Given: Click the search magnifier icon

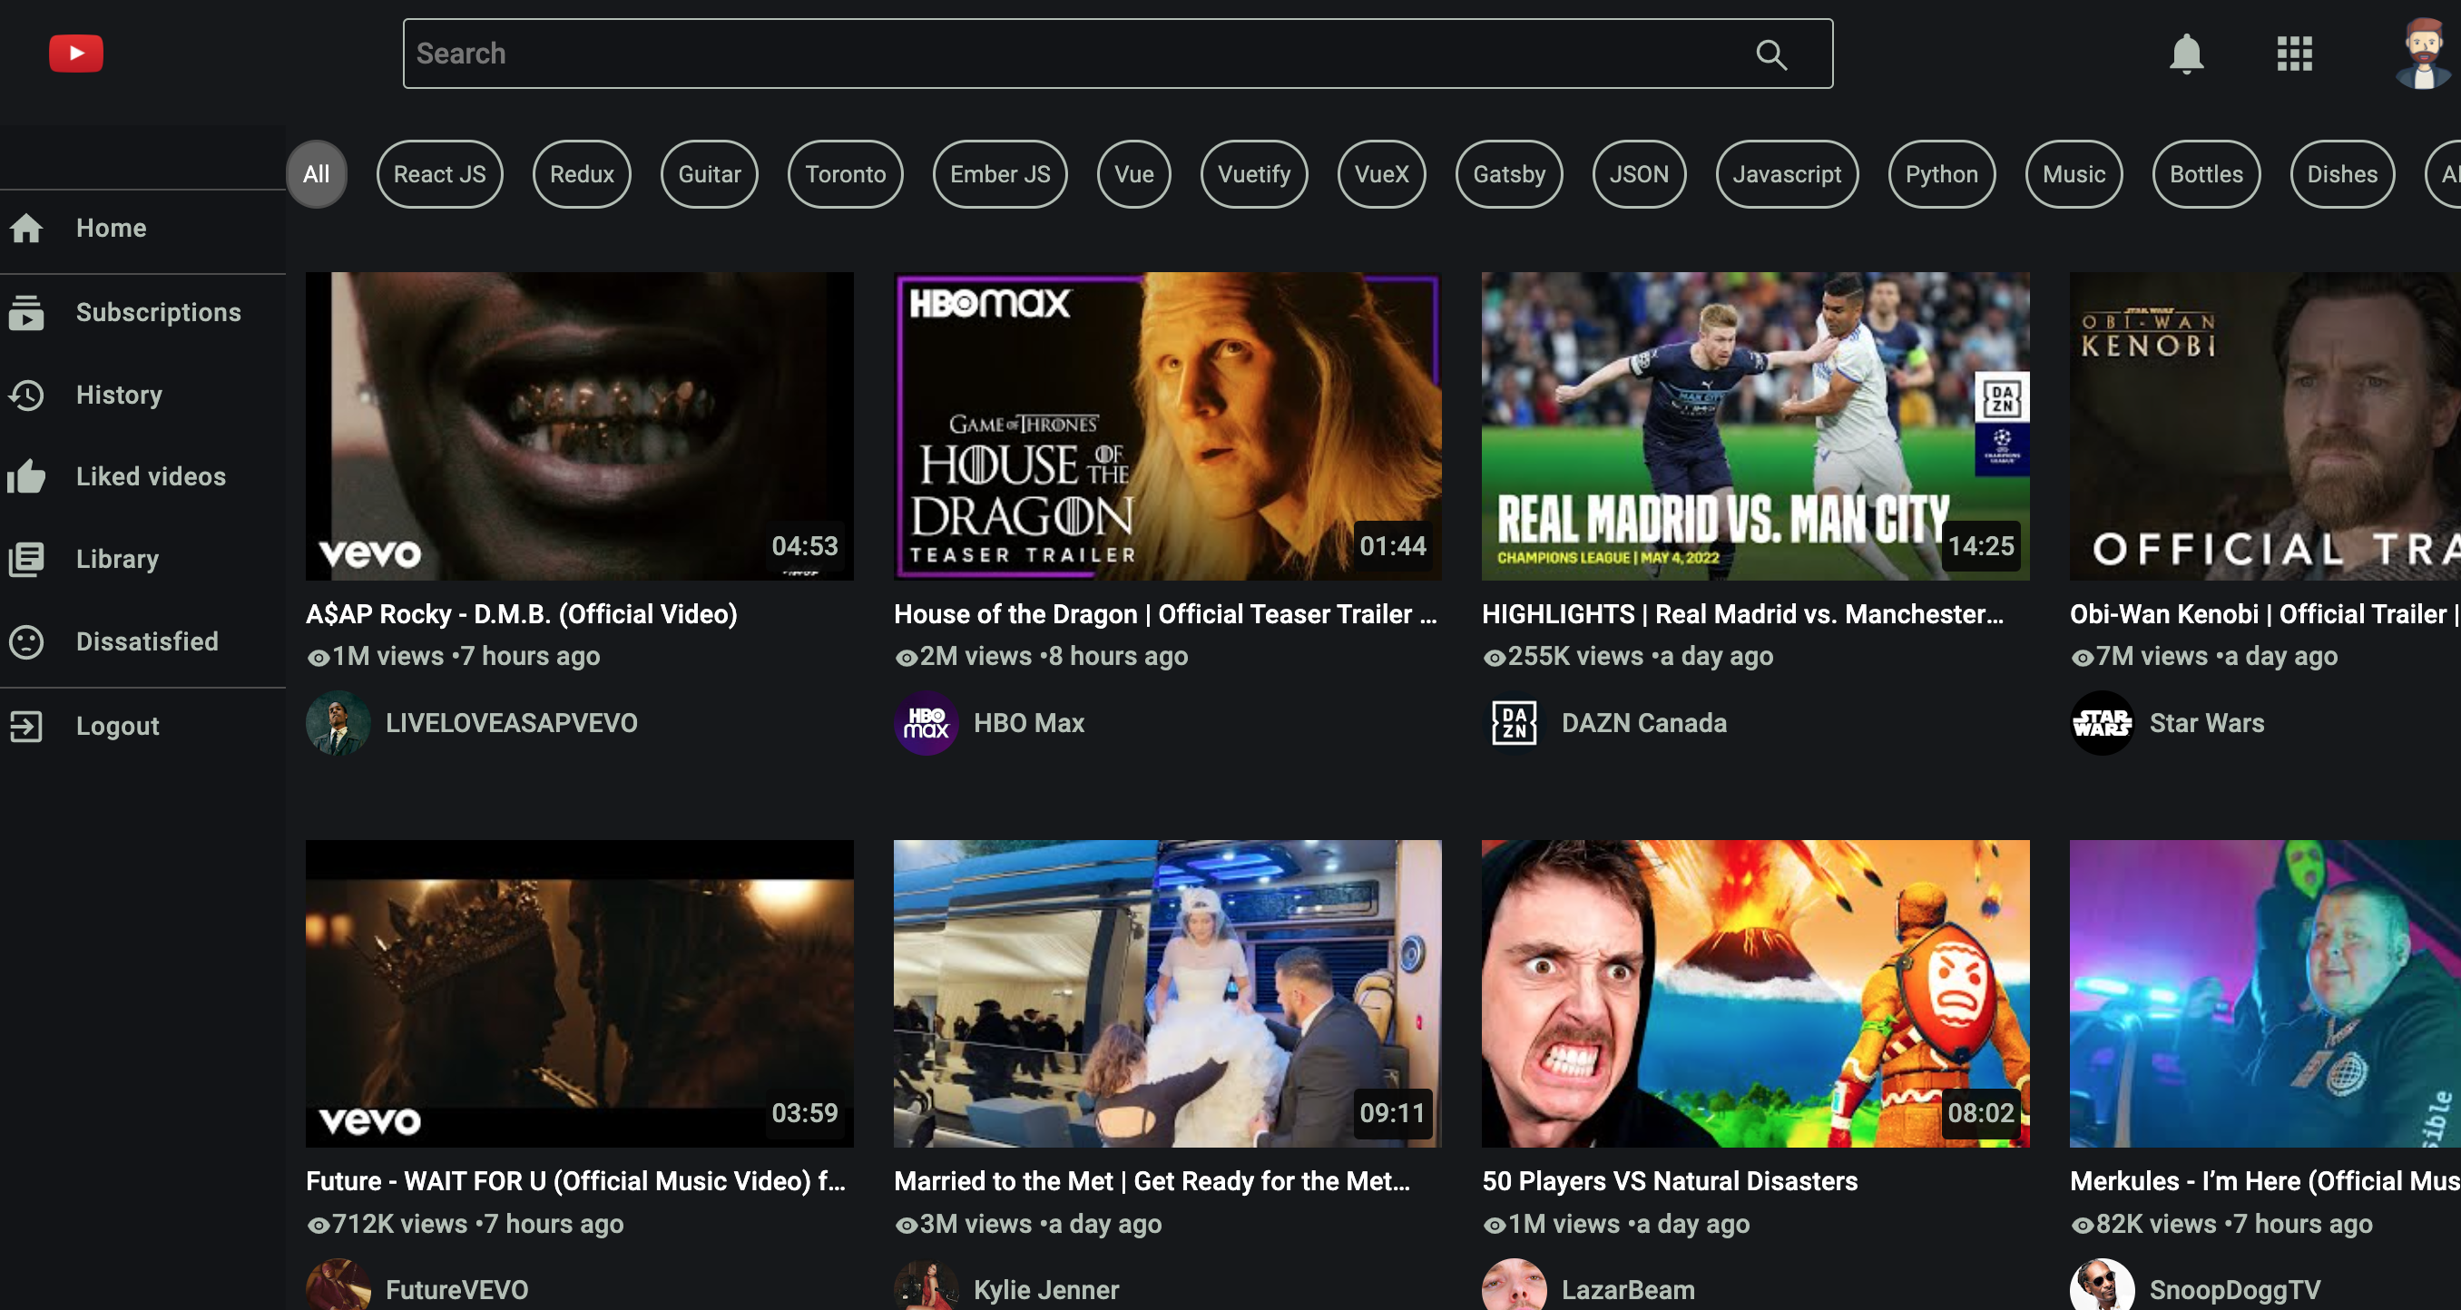Looking at the screenshot, I should (1770, 54).
